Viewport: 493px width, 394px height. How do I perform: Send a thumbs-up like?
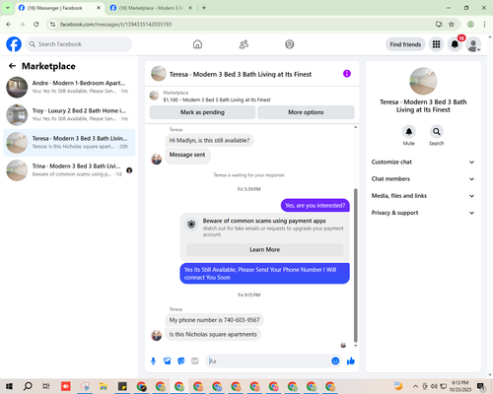pos(351,361)
